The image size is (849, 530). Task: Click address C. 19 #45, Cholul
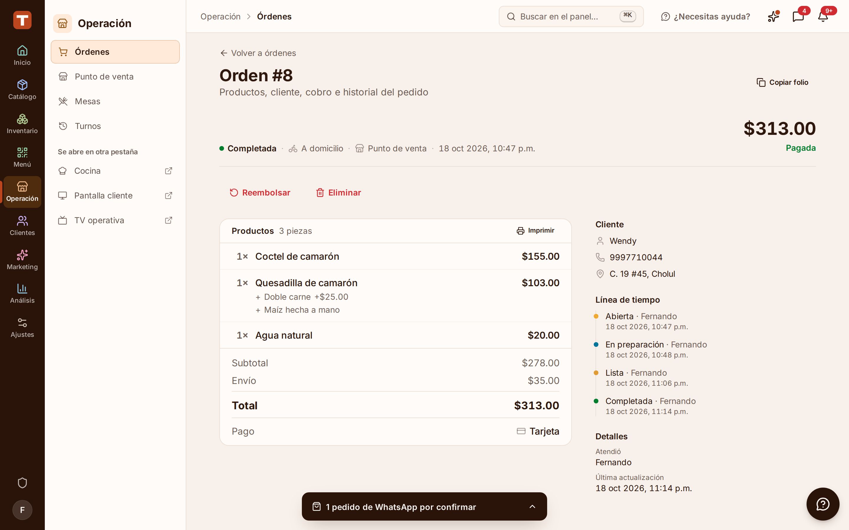(642, 274)
